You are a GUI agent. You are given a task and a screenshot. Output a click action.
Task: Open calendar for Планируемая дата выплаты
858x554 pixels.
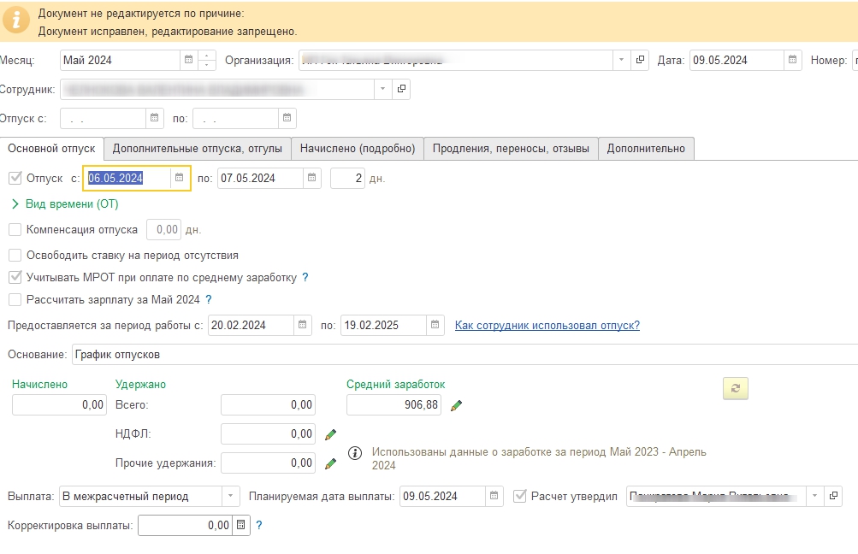point(494,497)
